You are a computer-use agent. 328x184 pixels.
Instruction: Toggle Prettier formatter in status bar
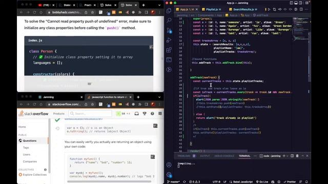(289, 182)
